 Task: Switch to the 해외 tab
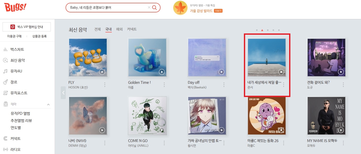click(119, 29)
